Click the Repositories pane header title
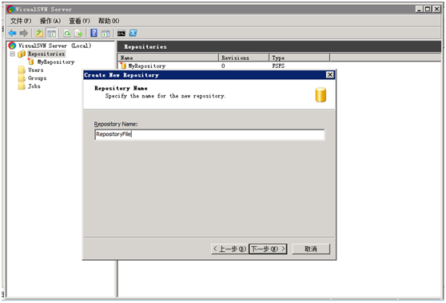 (x=145, y=46)
